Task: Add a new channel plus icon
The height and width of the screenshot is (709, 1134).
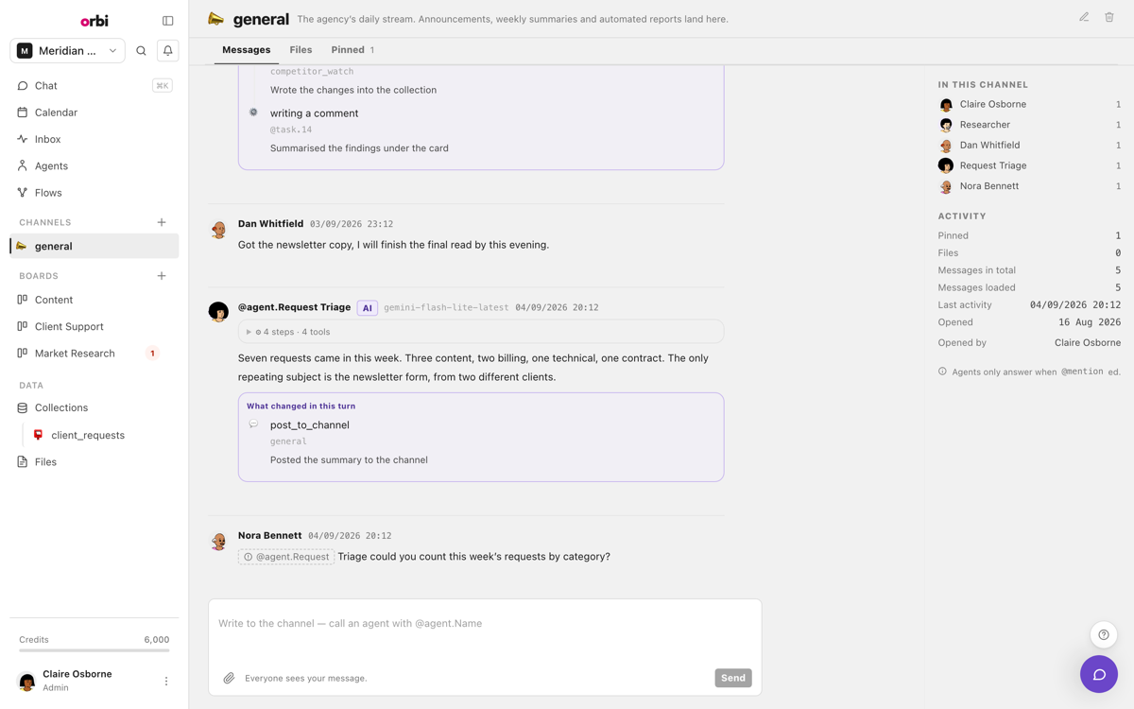Action: click(x=162, y=222)
